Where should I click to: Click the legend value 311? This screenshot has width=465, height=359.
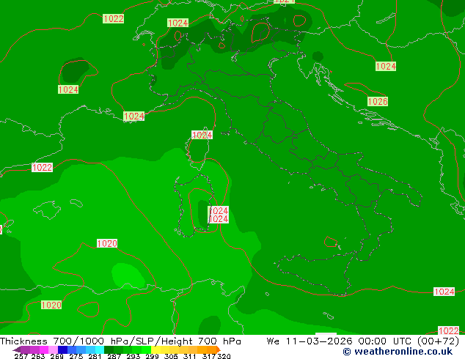click(x=190, y=356)
